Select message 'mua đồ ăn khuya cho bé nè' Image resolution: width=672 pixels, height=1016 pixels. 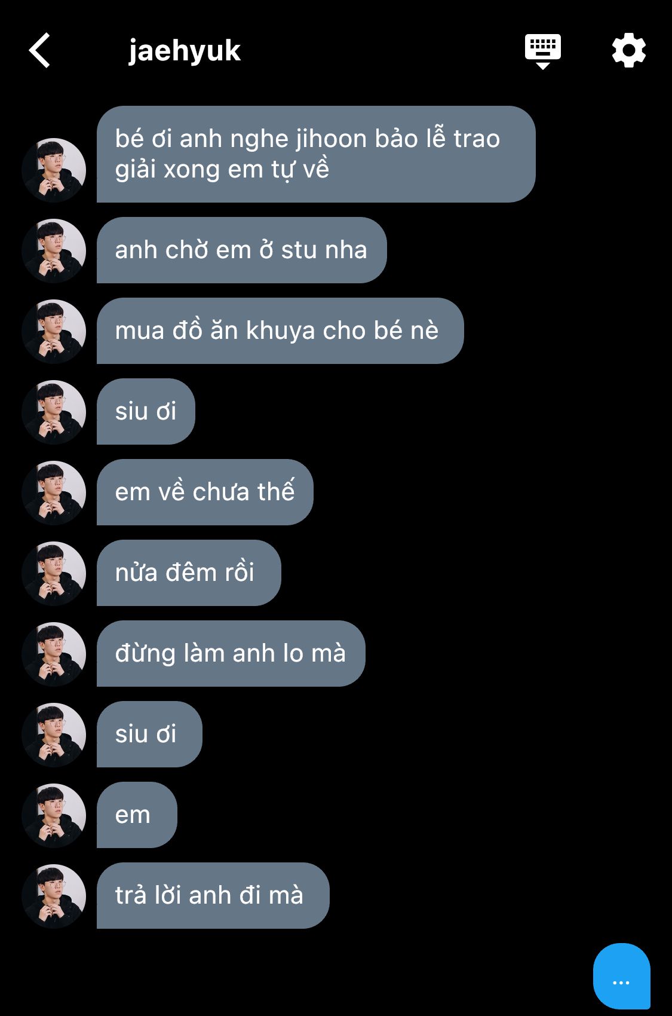click(280, 330)
